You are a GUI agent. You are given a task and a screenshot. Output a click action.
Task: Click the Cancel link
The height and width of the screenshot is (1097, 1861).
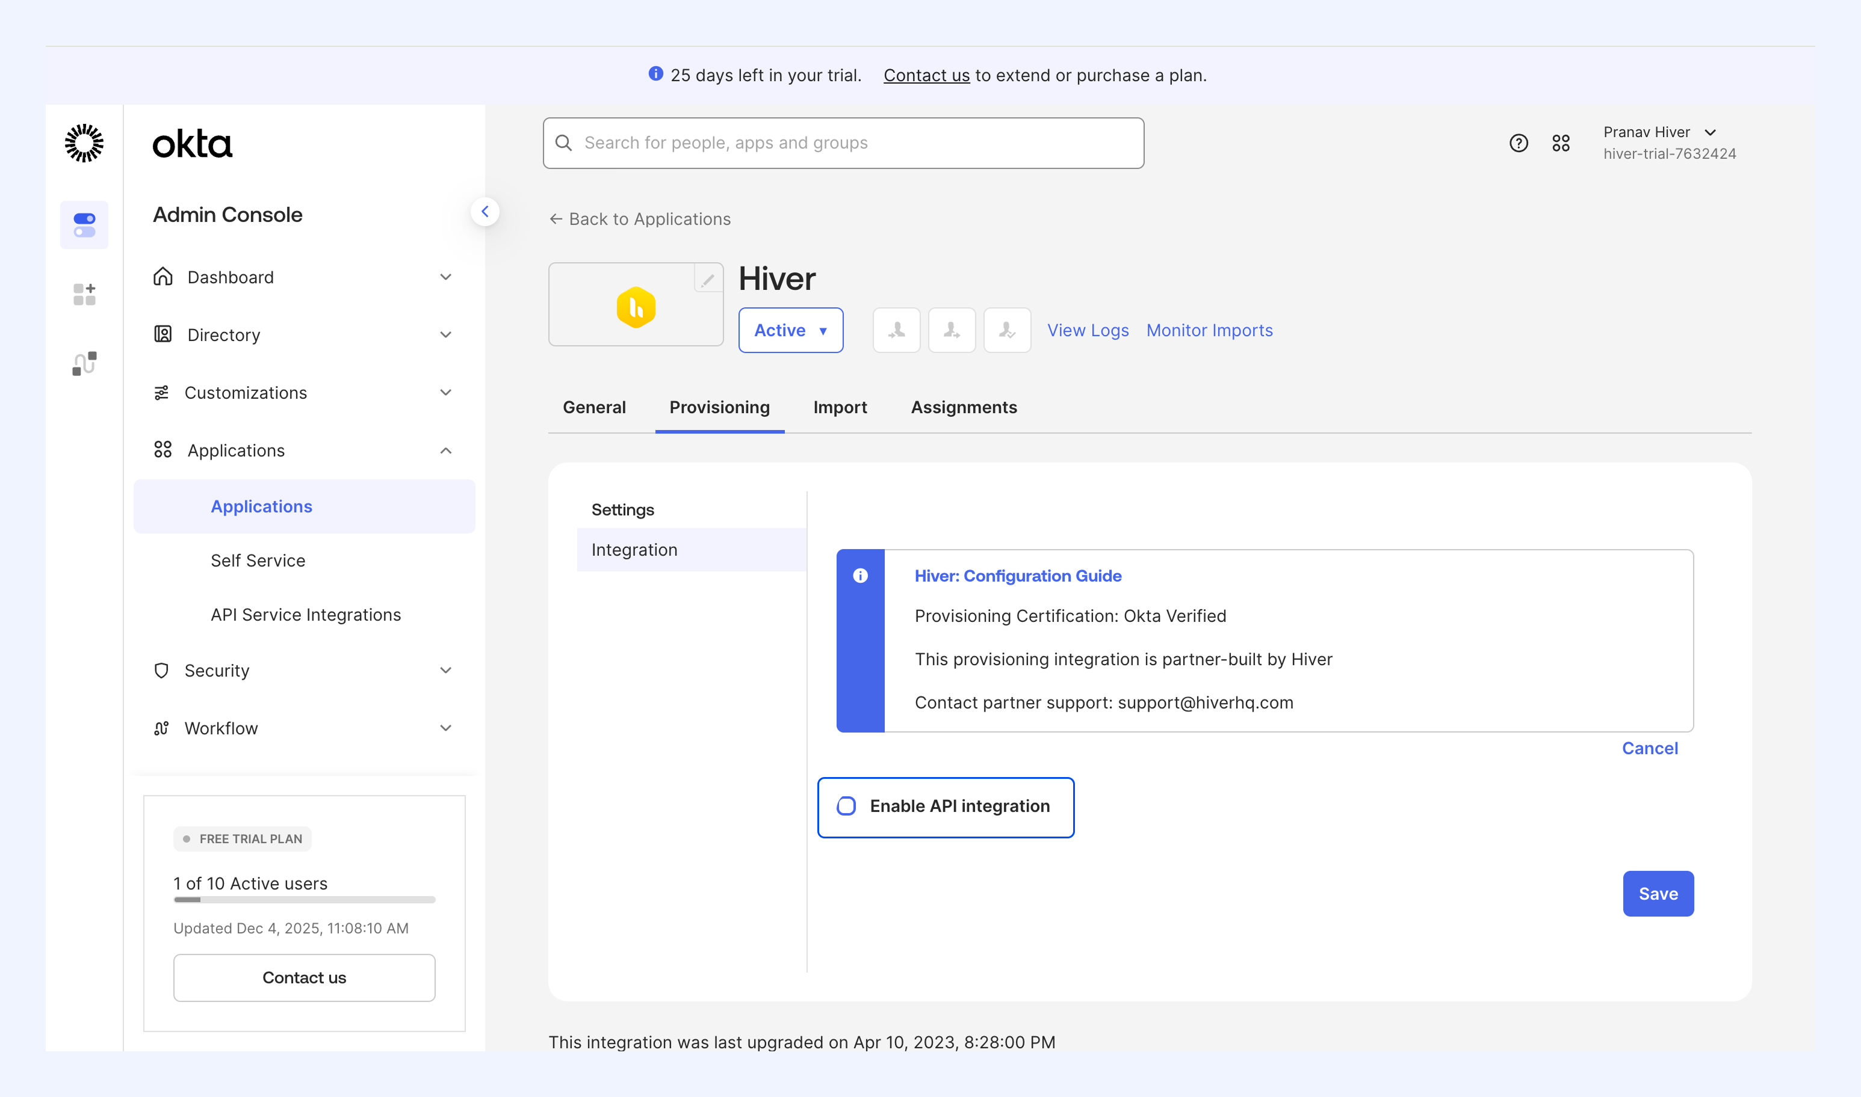pos(1650,748)
